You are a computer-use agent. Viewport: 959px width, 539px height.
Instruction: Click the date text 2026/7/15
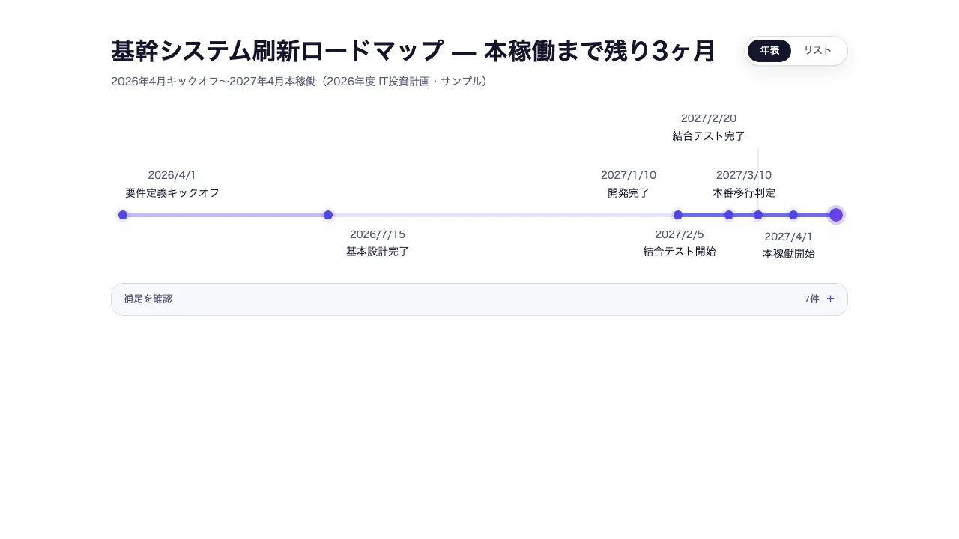click(378, 234)
